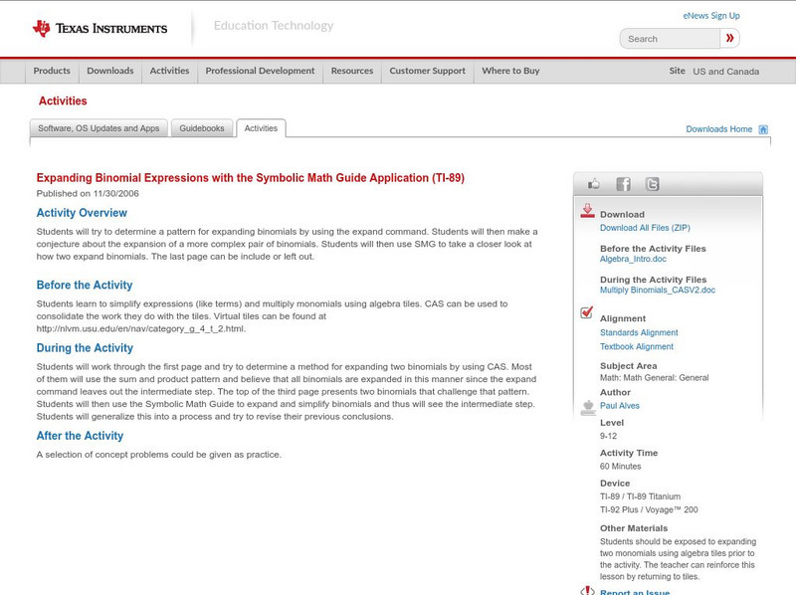Click the author person icon
Screen dimensions: 796x595
pyautogui.click(x=588, y=407)
